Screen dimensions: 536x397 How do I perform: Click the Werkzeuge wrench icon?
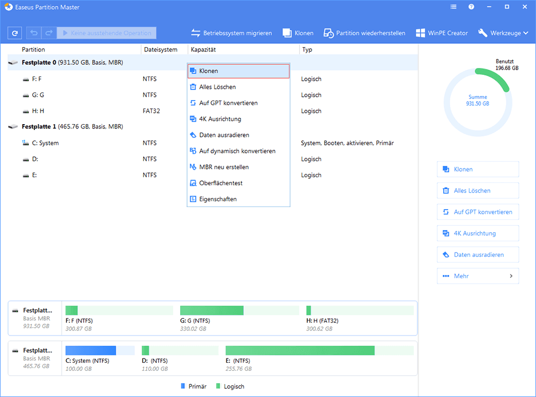483,33
